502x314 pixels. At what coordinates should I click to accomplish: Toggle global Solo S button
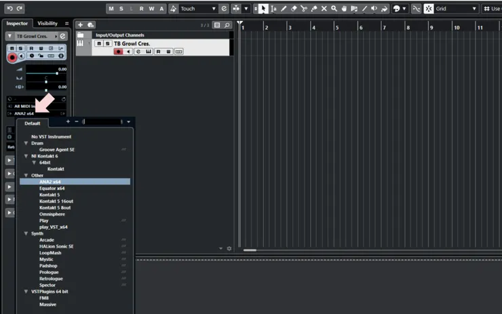click(x=121, y=9)
